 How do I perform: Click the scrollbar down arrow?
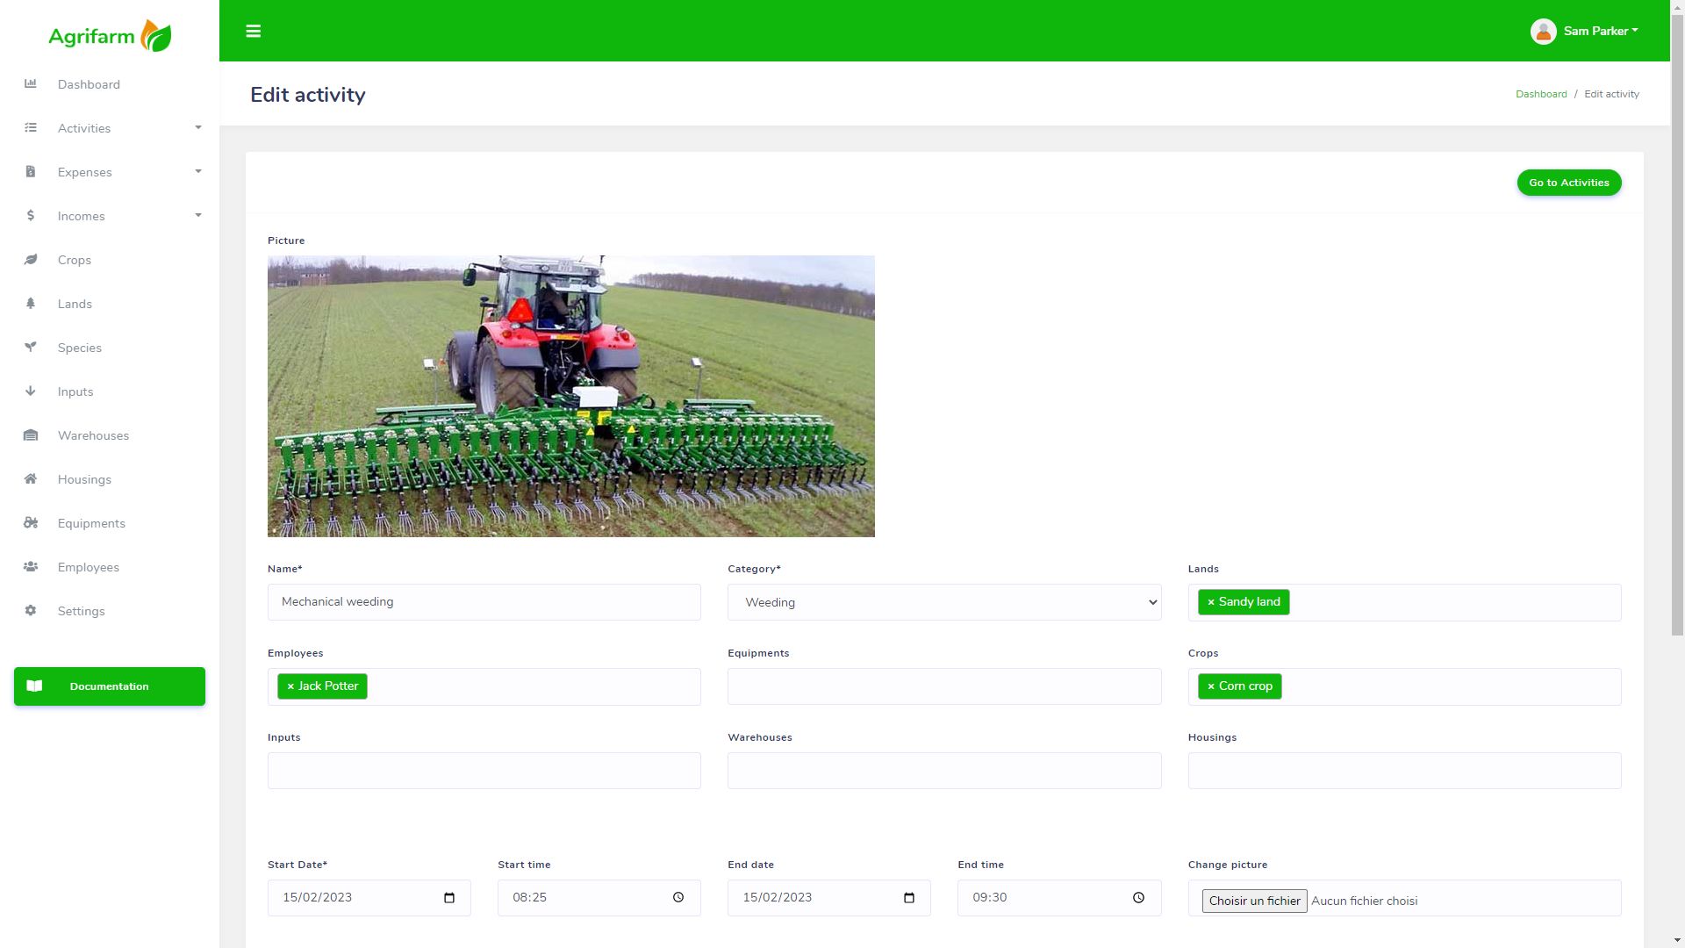(1677, 941)
